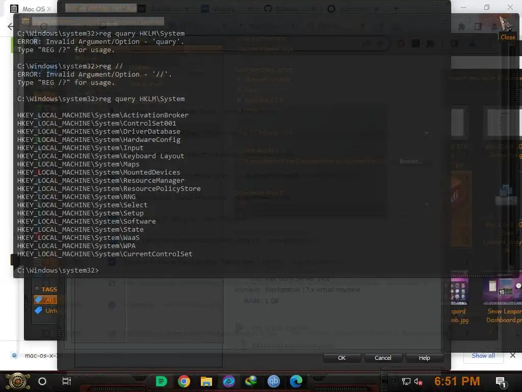
Task: Click the MountedDevices registry key line
Action: (x=99, y=173)
